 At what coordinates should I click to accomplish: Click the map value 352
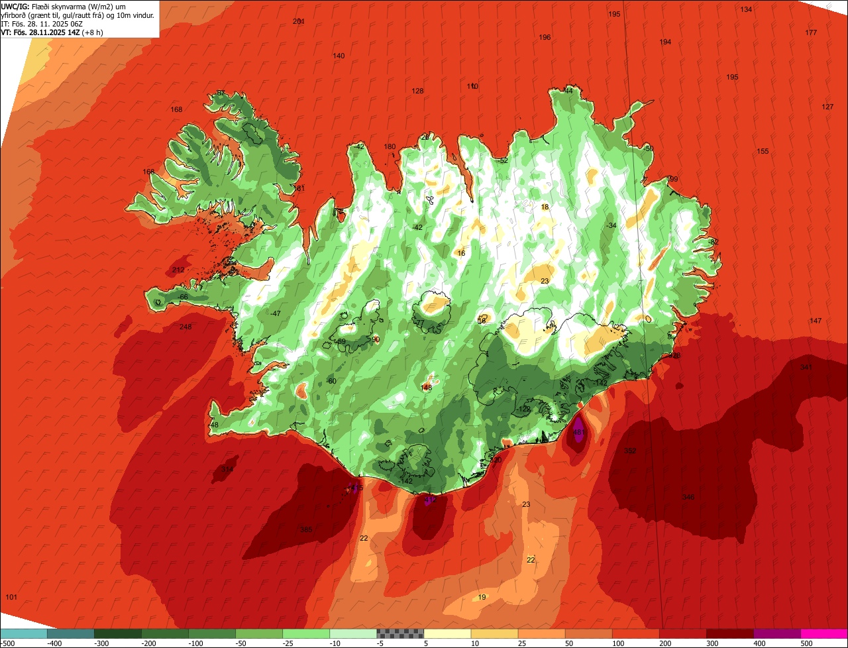point(630,451)
